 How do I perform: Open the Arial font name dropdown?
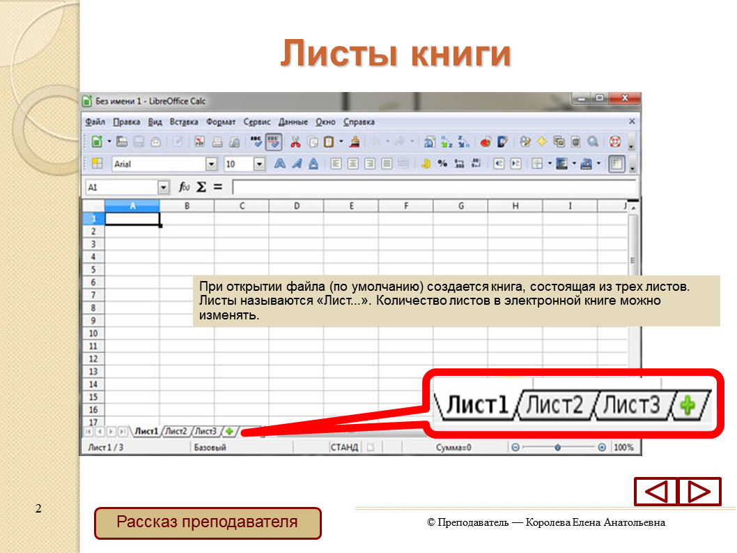click(212, 164)
